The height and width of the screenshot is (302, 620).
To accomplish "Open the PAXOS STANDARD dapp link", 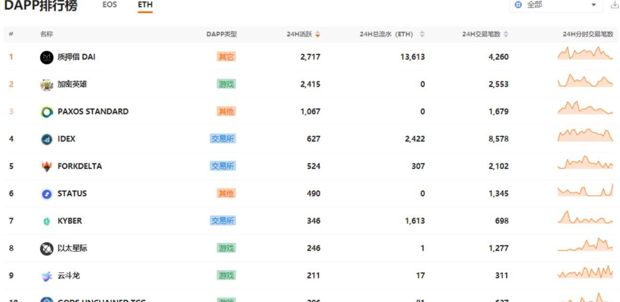I will tap(93, 111).
